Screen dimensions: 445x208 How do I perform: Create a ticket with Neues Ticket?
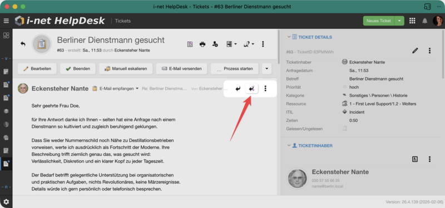379,21
